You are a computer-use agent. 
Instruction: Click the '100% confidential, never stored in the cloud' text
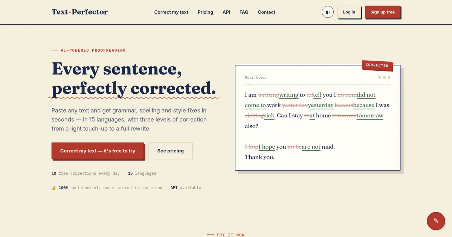click(x=110, y=188)
